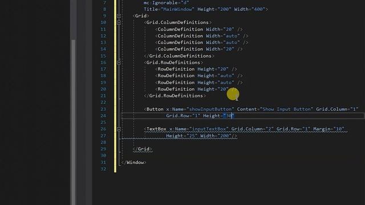Viewport: 365px width, 205px height.
Task: Click the Grid.ColumnDefinitions opening tag
Action: pos(178,23)
